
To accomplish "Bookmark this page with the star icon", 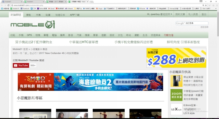I will pyautogui.click(x=206, y=5).
